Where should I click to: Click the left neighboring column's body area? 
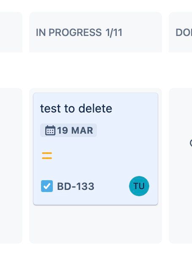[11, 166]
